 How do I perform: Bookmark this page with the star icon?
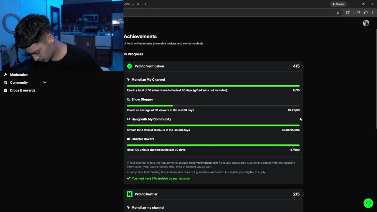point(338,13)
